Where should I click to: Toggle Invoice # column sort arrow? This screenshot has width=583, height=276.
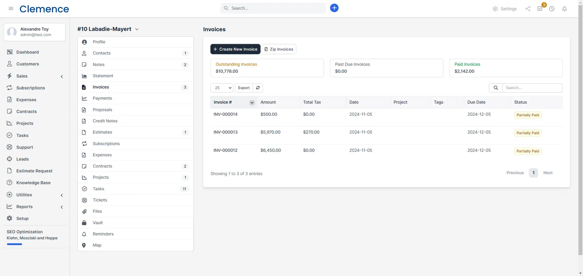point(252,103)
